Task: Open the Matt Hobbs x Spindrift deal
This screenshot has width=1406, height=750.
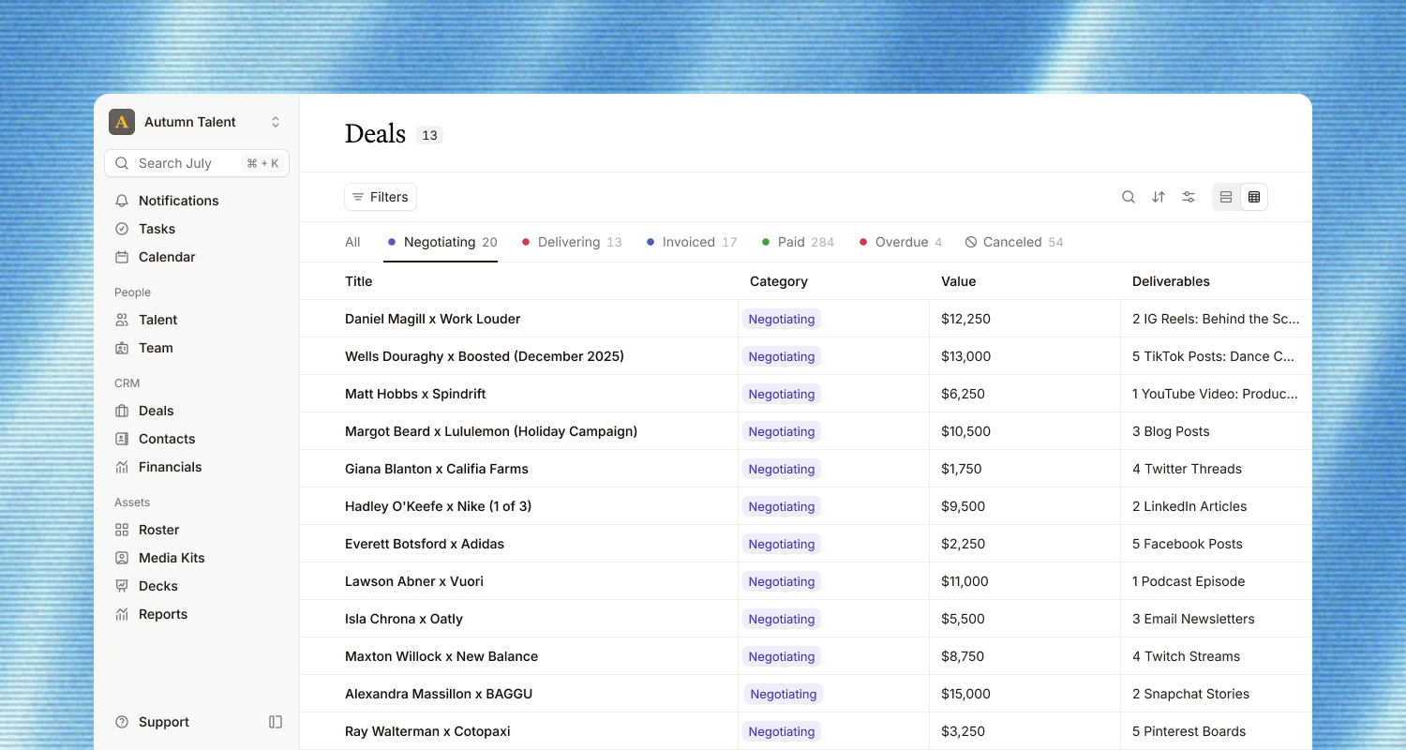Action: (415, 394)
